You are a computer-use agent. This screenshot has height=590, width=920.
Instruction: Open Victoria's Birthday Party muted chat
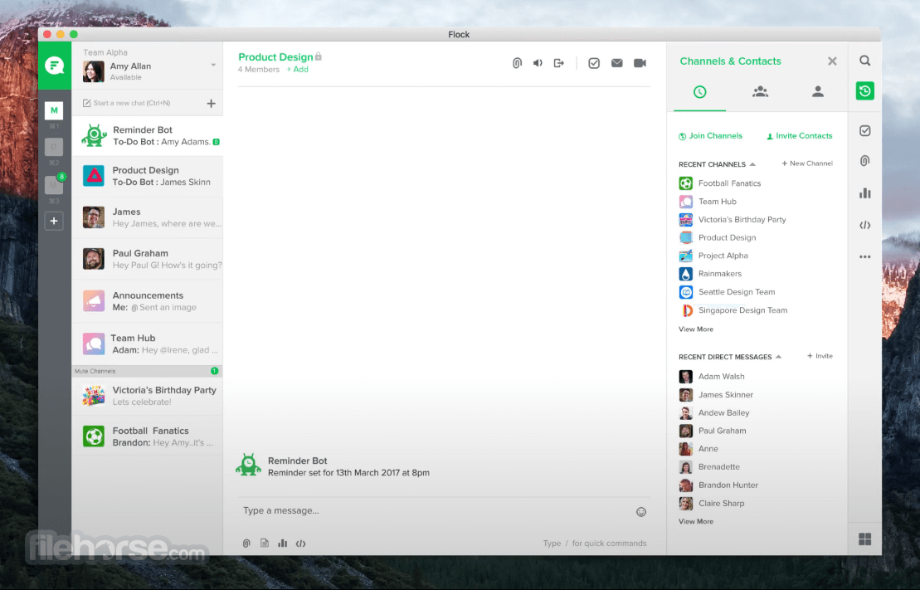[x=147, y=396]
